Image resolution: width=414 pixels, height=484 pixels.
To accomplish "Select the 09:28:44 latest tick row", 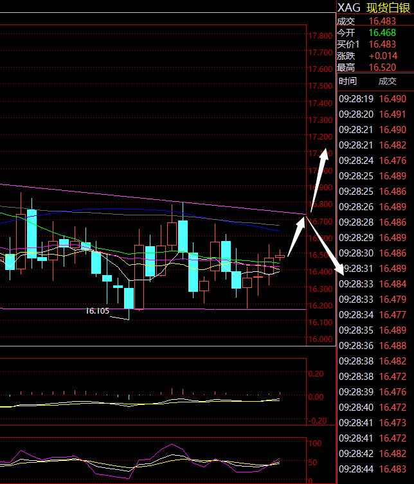I will [x=373, y=469].
